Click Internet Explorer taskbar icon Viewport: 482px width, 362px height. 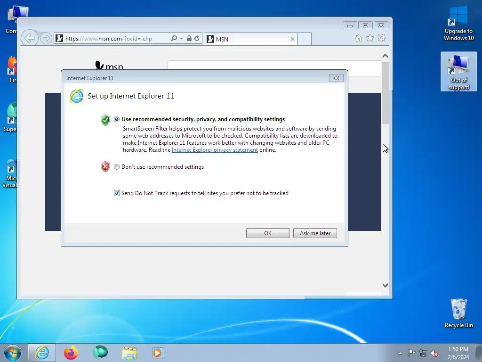pos(42,353)
